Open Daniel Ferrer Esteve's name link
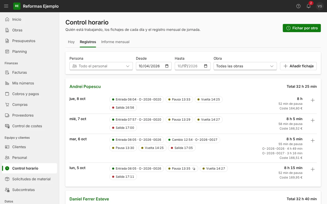The width and height of the screenshot is (327, 204). [89, 199]
